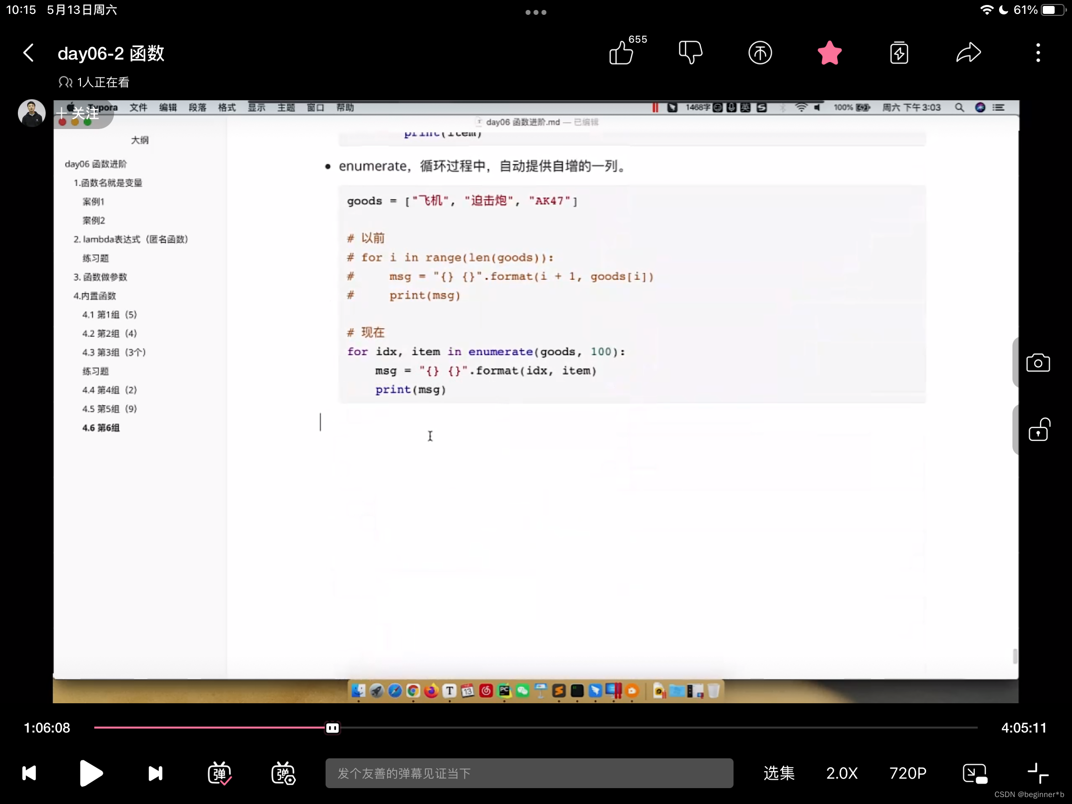1072x804 pixels.
Task: Open the Typora 窗口 menu
Action: point(316,108)
